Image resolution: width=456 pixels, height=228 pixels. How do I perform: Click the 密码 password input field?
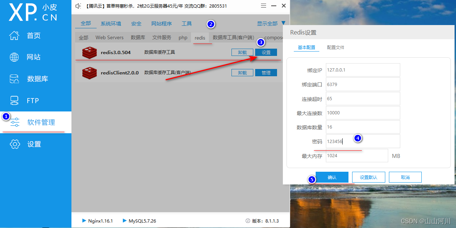(x=363, y=141)
